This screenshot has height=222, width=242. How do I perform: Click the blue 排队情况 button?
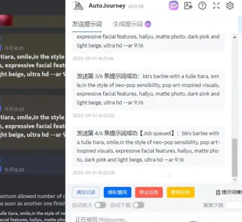click(117, 192)
